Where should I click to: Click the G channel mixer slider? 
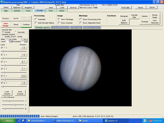[15, 105]
